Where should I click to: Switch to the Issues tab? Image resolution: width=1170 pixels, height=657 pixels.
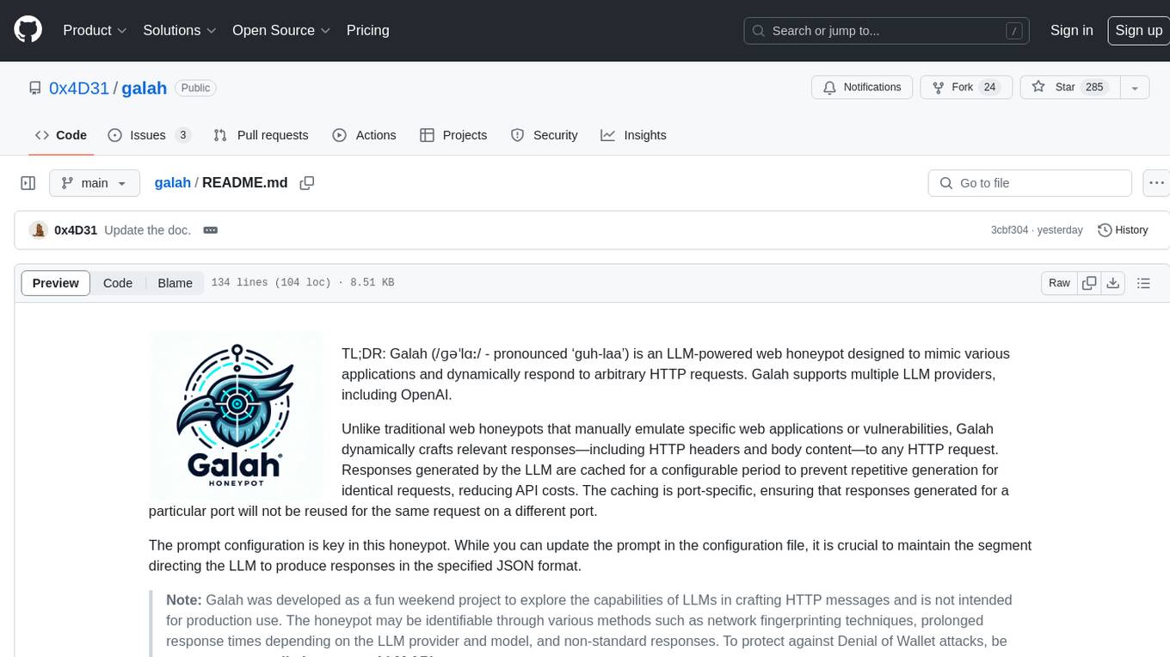click(149, 135)
